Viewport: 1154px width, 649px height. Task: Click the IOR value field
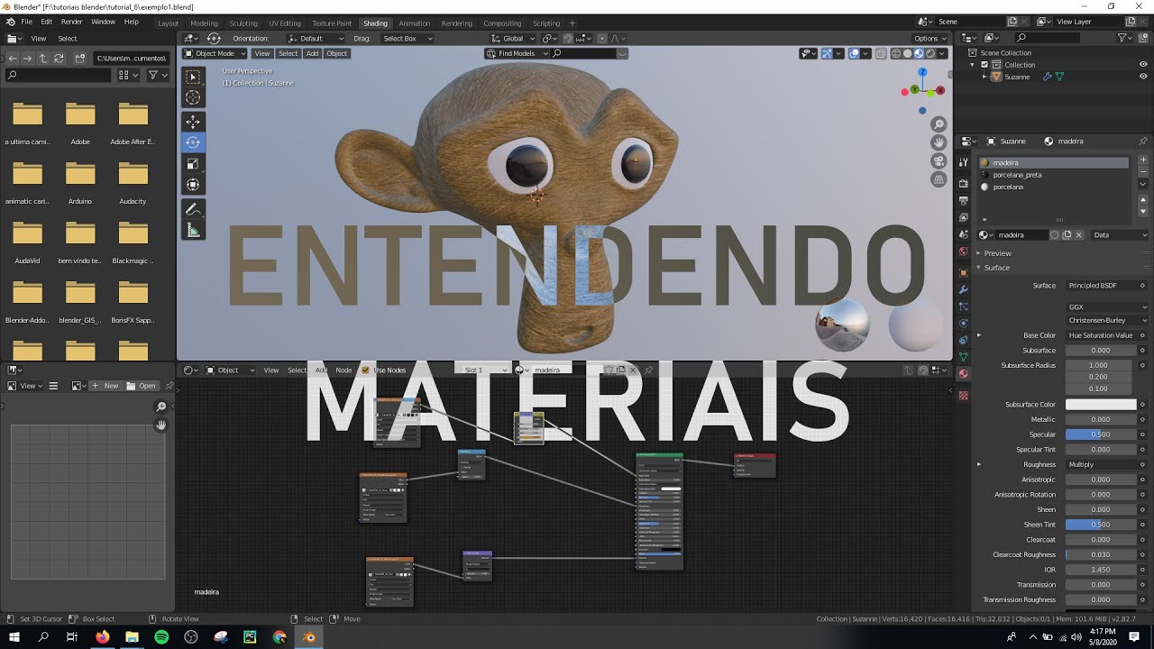[x=1101, y=570]
